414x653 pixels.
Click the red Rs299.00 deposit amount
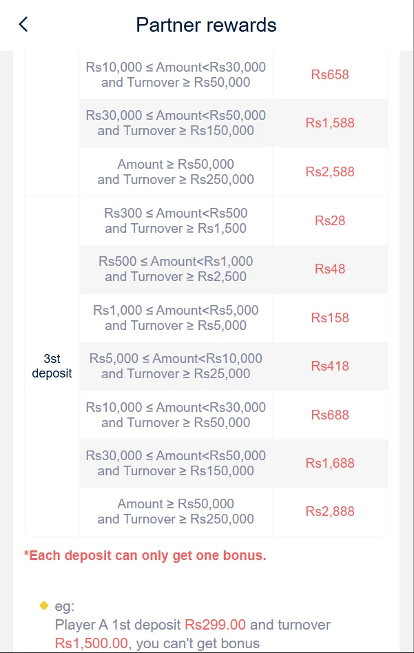tap(215, 625)
